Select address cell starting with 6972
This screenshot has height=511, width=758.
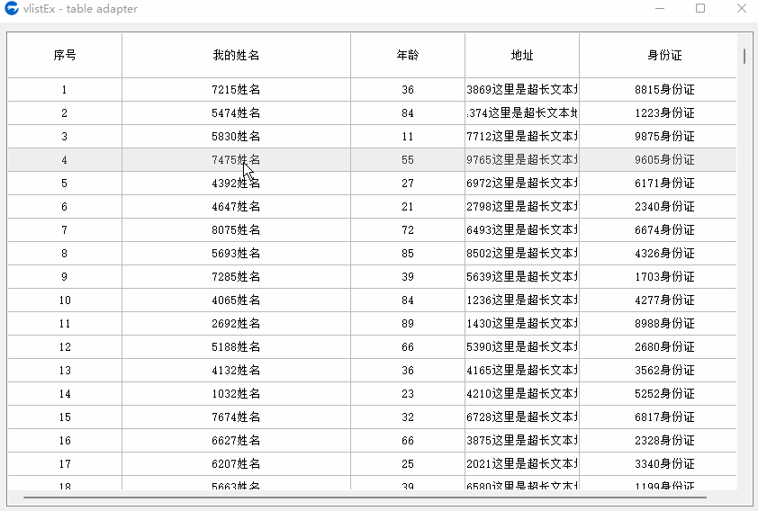tap(522, 183)
